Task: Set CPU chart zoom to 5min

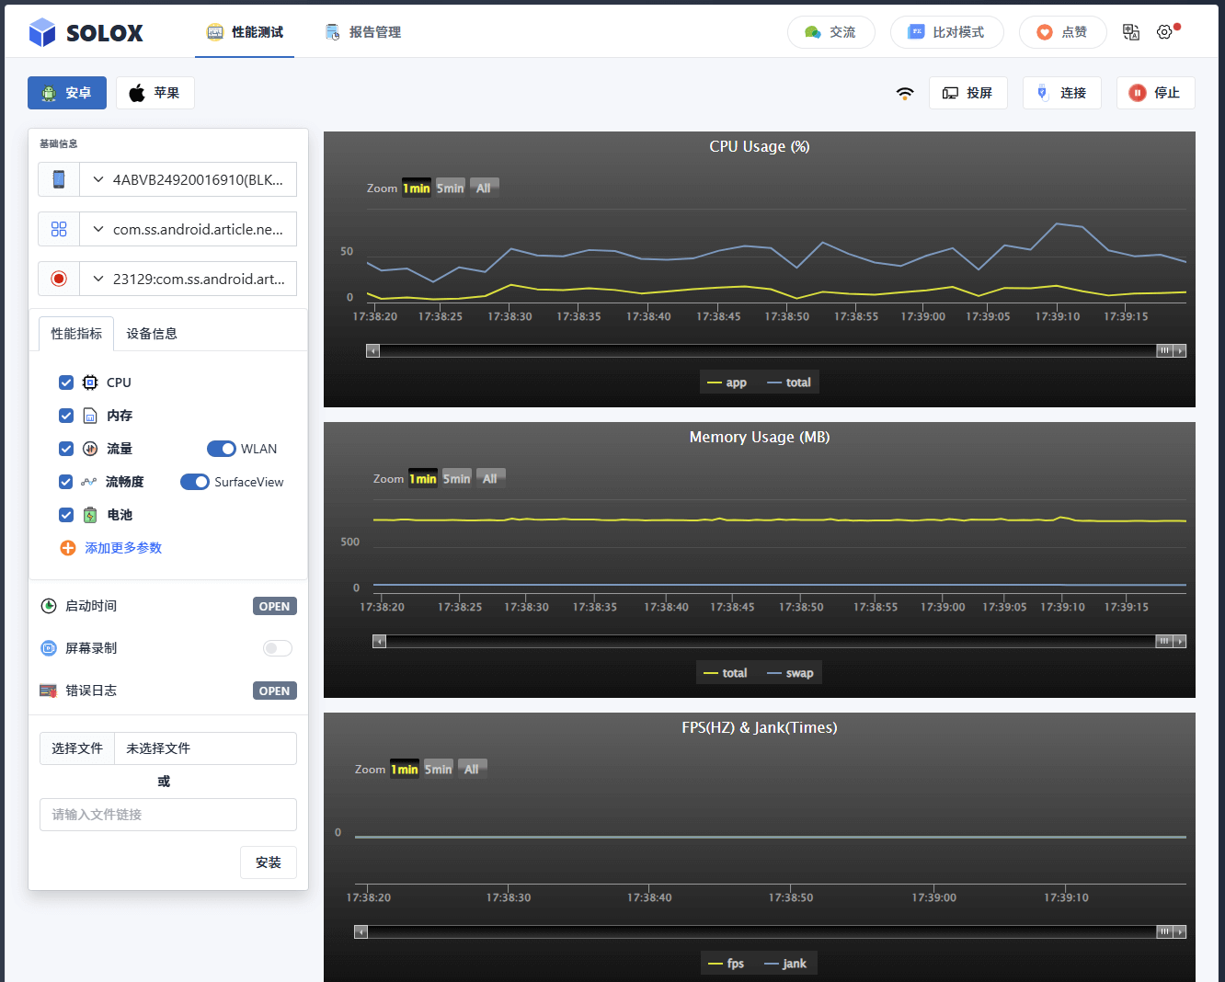Action: 450,188
